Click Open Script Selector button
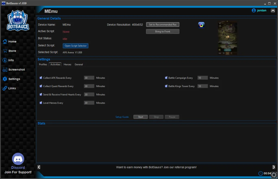 click(75, 46)
